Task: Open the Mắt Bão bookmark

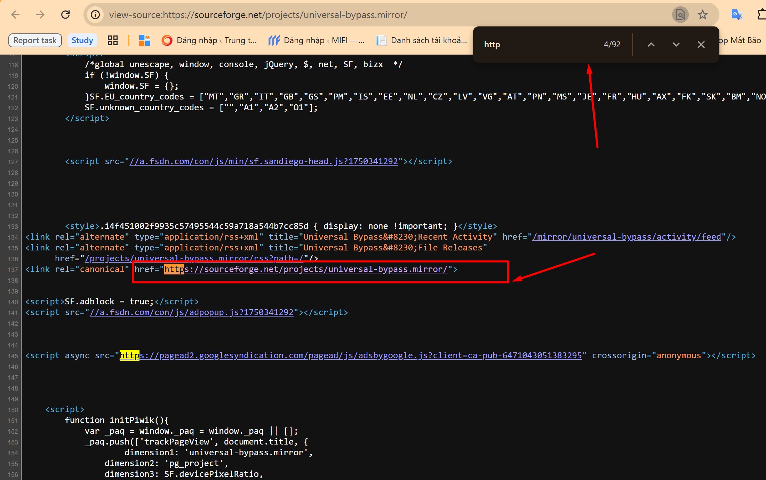Action: tap(741, 40)
